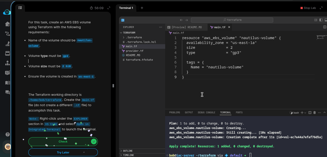Maximize the panel size chevron
The image size is (327, 157).
[324, 113]
